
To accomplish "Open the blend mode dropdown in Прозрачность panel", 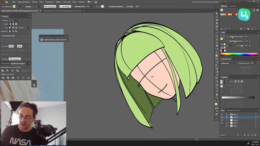I will tap(229, 63).
